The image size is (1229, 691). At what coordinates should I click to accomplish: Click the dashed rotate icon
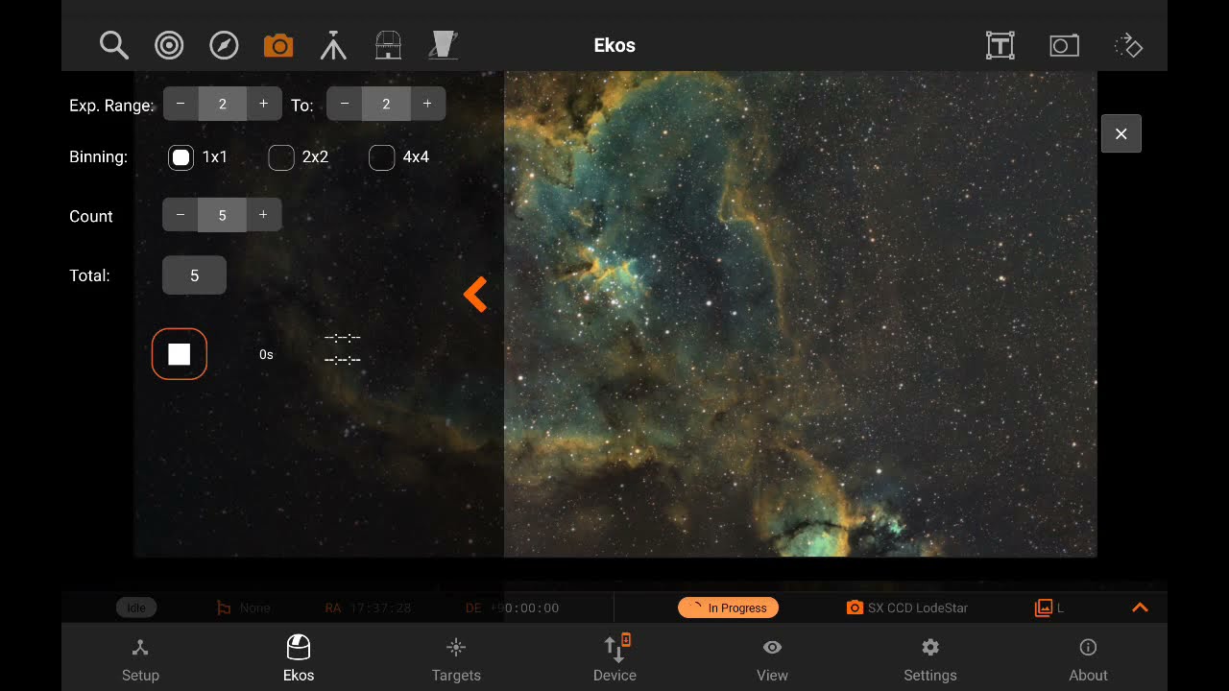[1128, 45]
